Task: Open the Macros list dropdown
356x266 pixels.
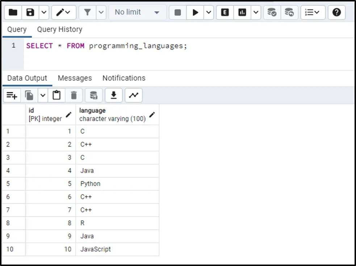Action: [313, 12]
